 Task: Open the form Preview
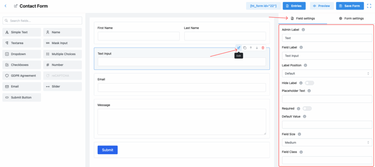pos(322,6)
